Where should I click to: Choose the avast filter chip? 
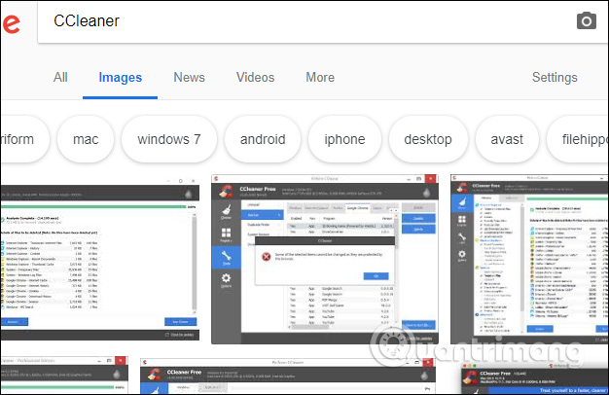507,139
